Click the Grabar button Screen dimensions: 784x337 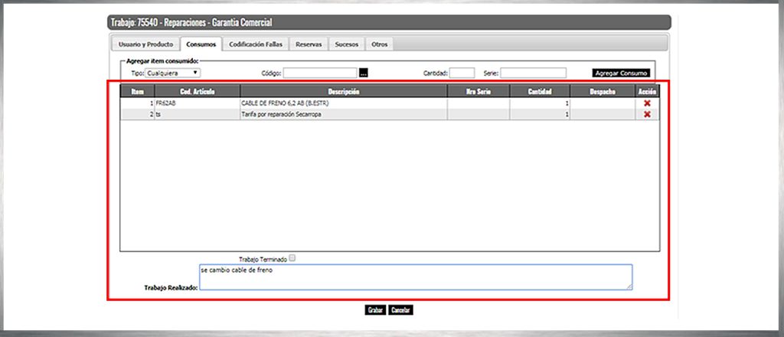click(375, 310)
